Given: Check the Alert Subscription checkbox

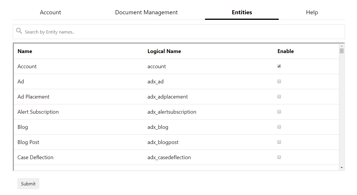Looking at the screenshot, I should pos(279,112).
